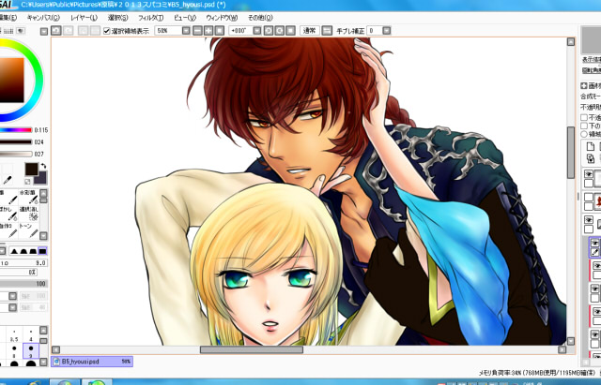Open the 手ブレ補正 stabilizer dropdown
Viewport: 601px width, 385px height.
tap(386, 31)
